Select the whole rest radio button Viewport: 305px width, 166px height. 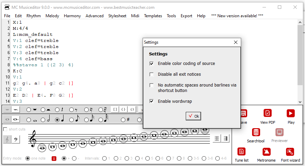[29, 110]
